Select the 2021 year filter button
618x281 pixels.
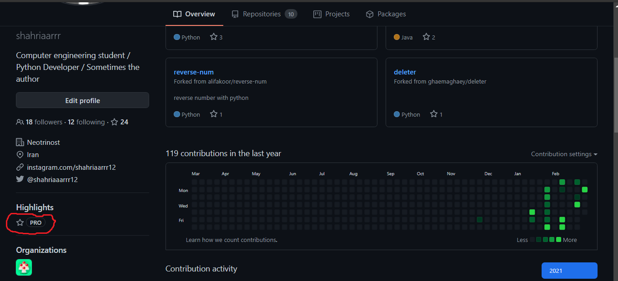(569, 271)
